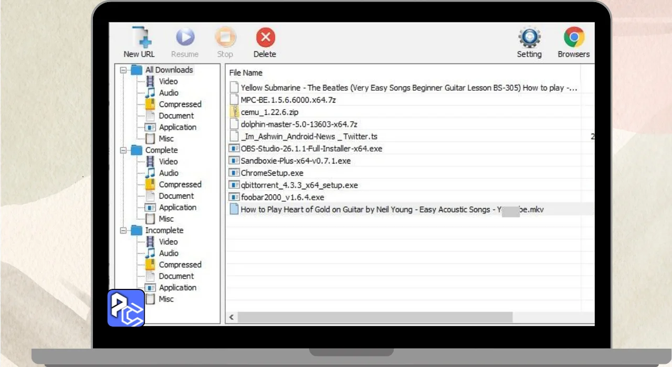The height and width of the screenshot is (367, 672).
Task: Click the red Delete icon
Action: (x=265, y=37)
